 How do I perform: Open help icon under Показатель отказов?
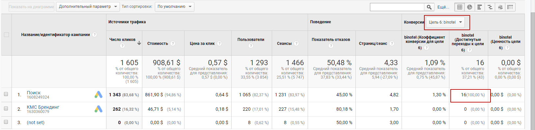[x=331, y=46]
